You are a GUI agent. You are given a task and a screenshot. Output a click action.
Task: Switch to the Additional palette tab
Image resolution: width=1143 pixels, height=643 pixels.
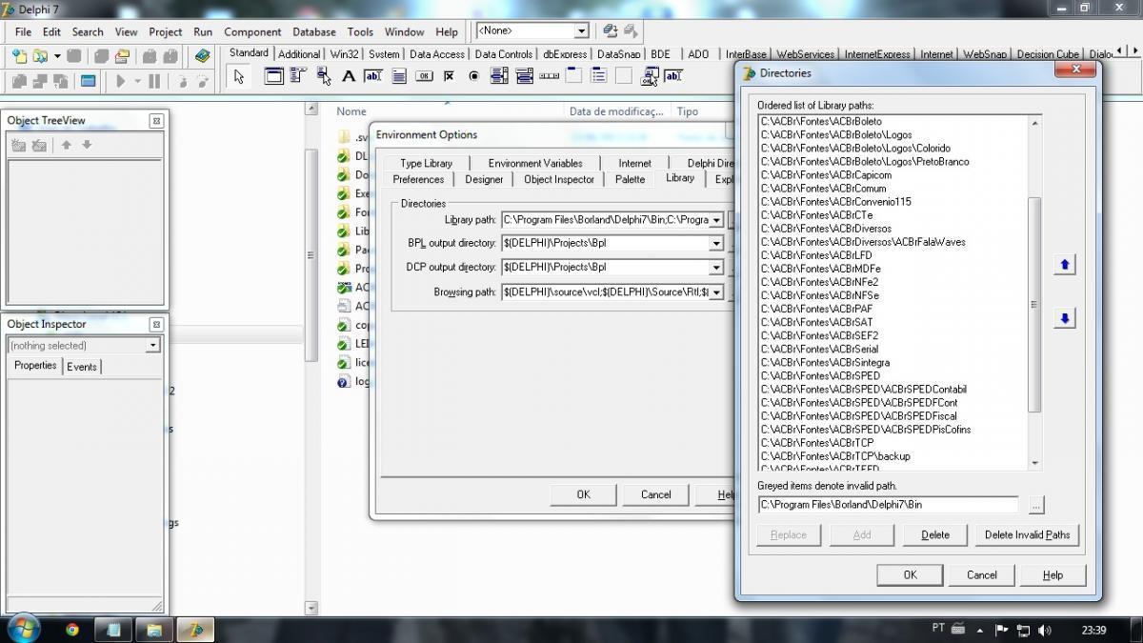299,54
